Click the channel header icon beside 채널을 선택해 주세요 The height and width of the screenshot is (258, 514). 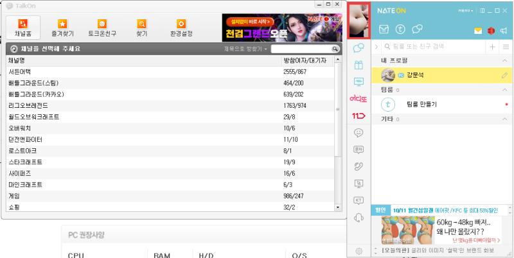(x=14, y=49)
